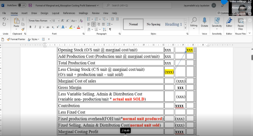The width and height of the screenshot is (253, 136).
Task: Open the Times New Roman font dropdown
Action: coord(50,21)
